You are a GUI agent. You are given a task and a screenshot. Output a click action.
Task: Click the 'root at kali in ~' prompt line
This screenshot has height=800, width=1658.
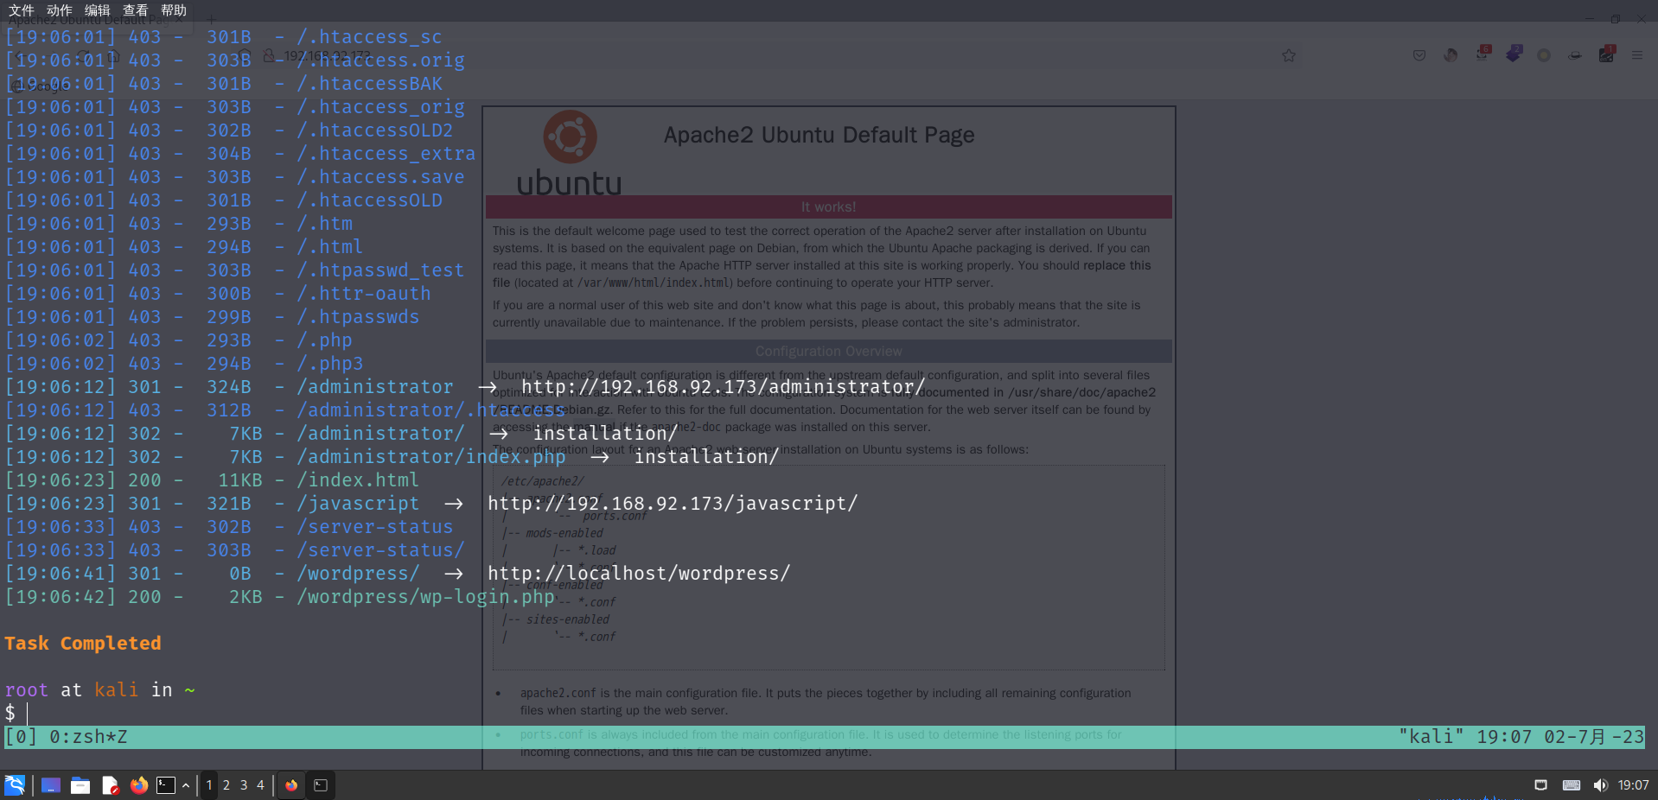[100, 690]
